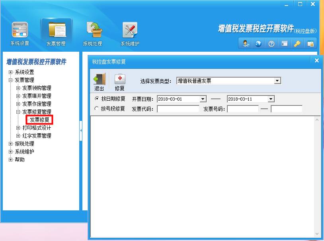Open help via question mark icon

(x=271, y=44)
